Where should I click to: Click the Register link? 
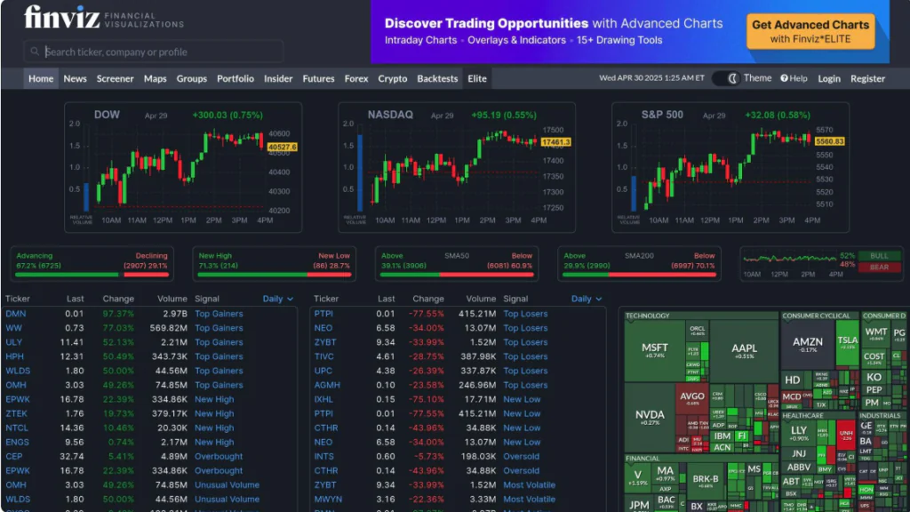[867, 78]
